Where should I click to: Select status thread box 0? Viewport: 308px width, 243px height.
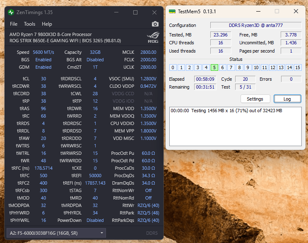pyautogui.click(x=173, y=67)
